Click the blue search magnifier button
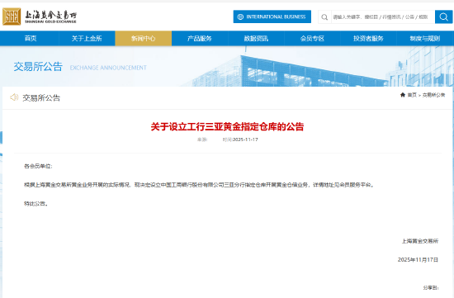 click(x=443, y=17)
